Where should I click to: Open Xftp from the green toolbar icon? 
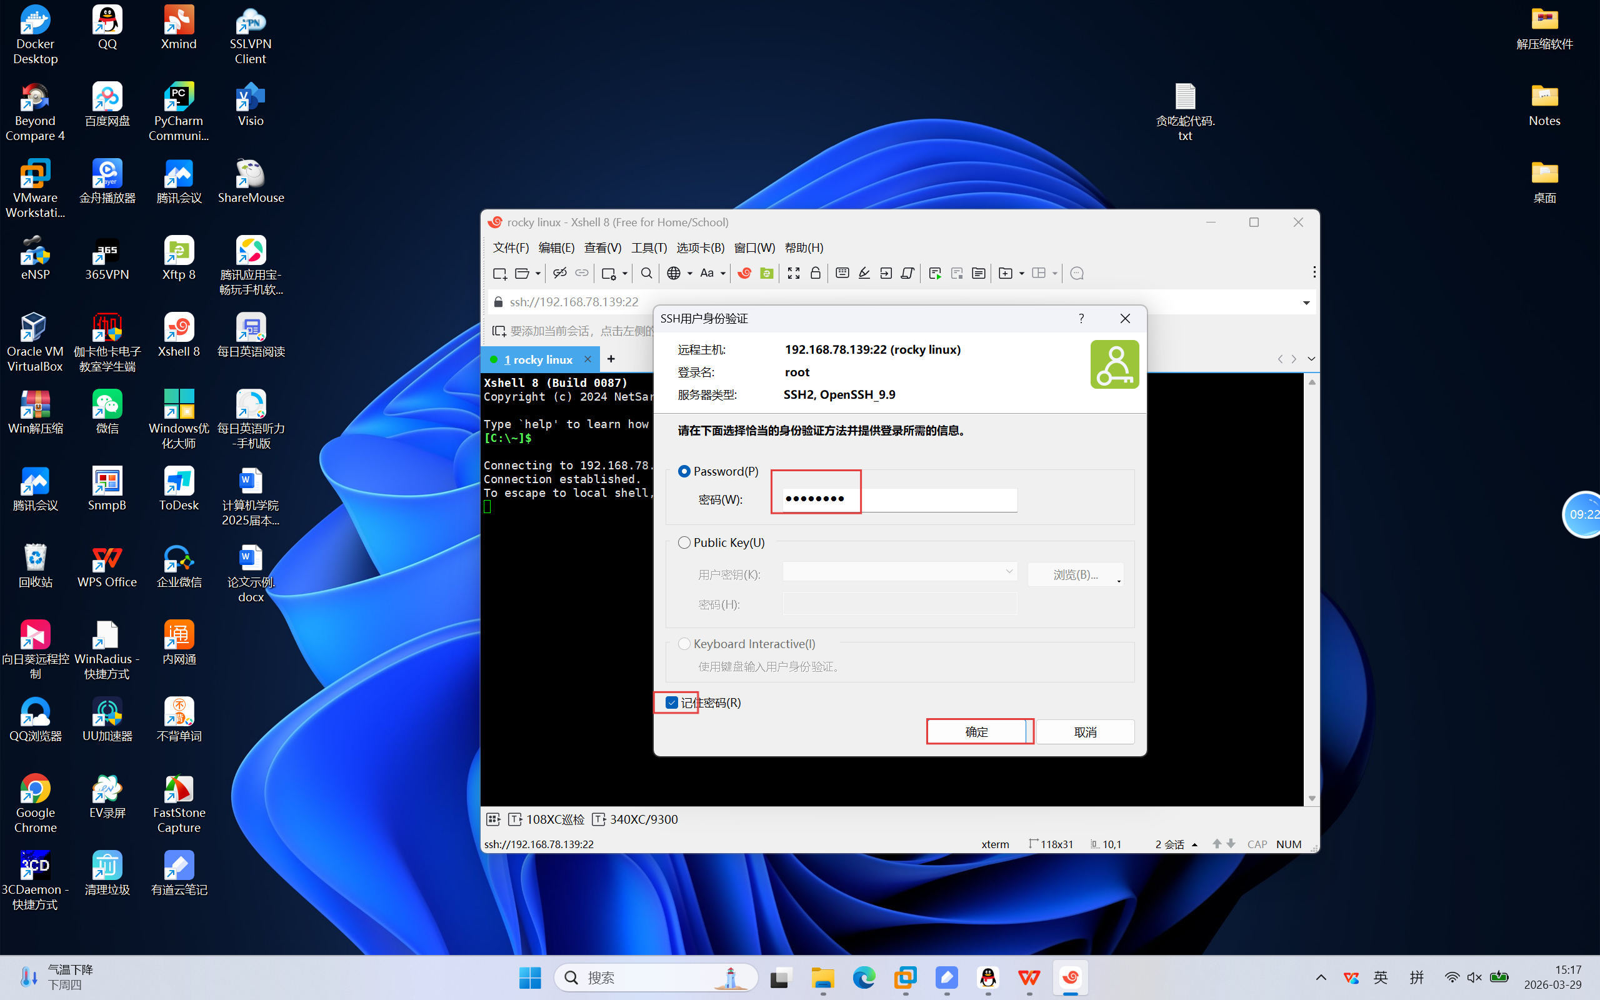(766, 273)
